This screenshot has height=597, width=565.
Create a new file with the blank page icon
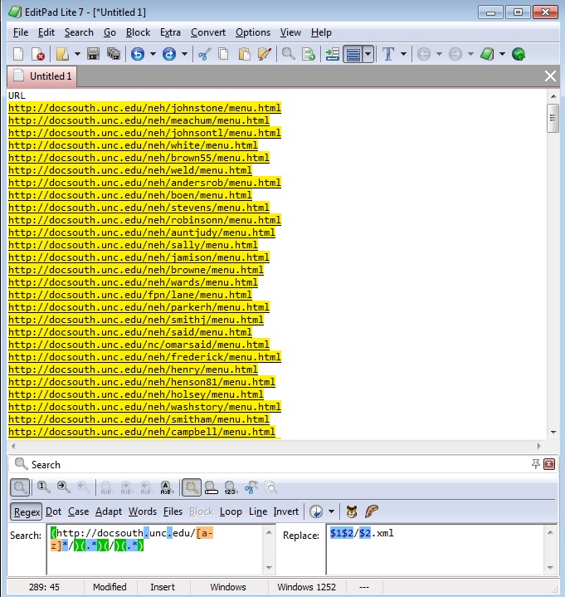(18, 54)
